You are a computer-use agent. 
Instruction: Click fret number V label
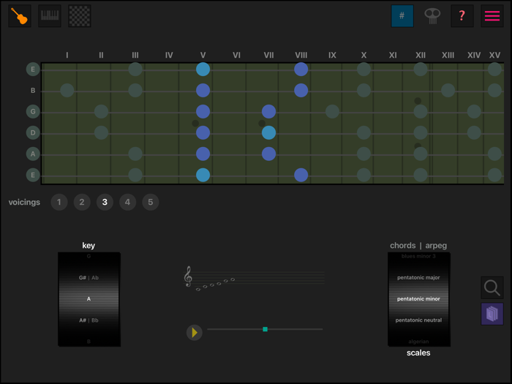point(203,55)
